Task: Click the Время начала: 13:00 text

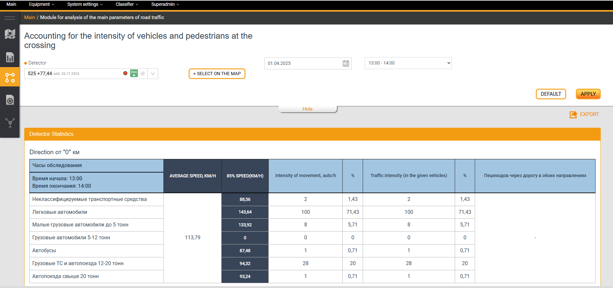Action: pos(57,179)
